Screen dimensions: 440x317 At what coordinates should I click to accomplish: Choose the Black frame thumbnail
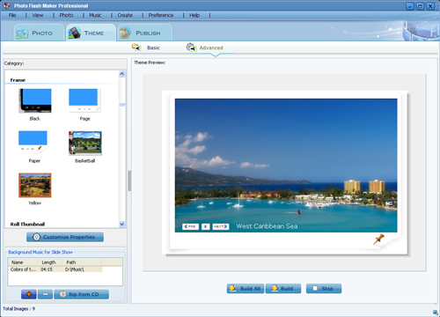pos(35,100)
